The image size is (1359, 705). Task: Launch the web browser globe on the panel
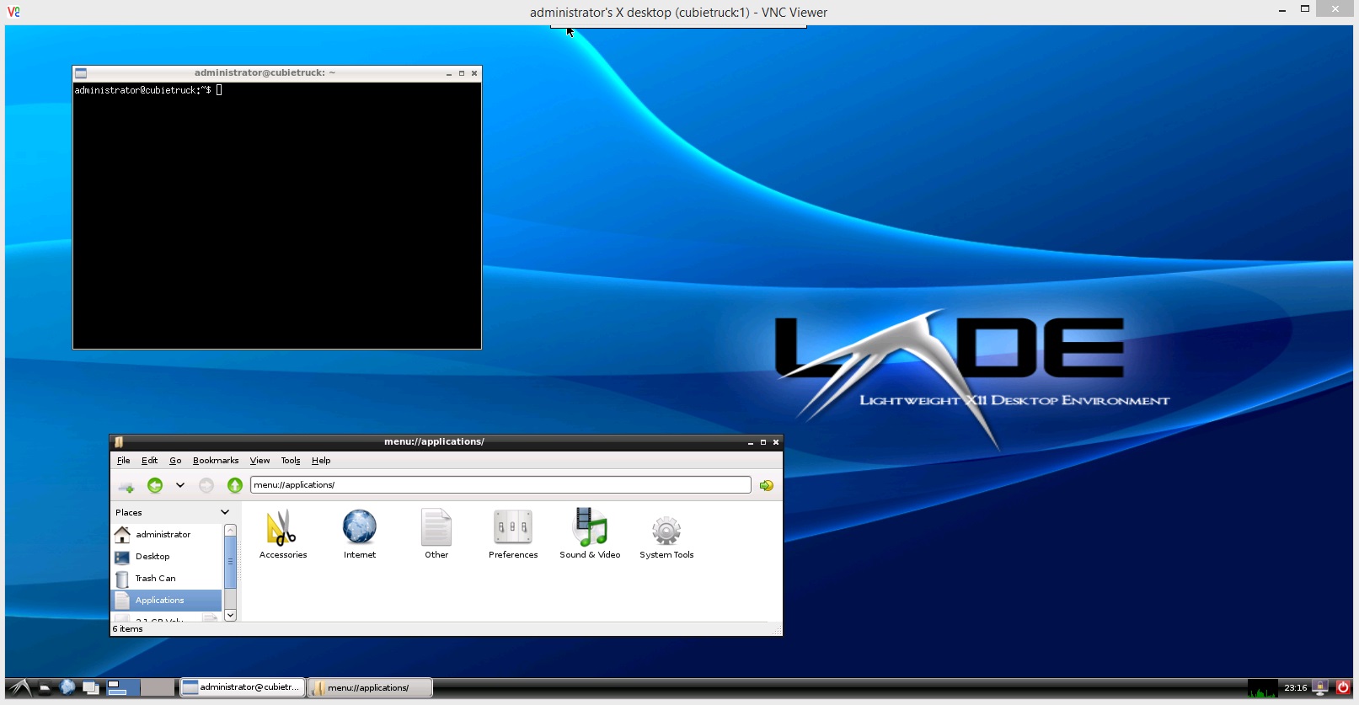tap(68, 687)
